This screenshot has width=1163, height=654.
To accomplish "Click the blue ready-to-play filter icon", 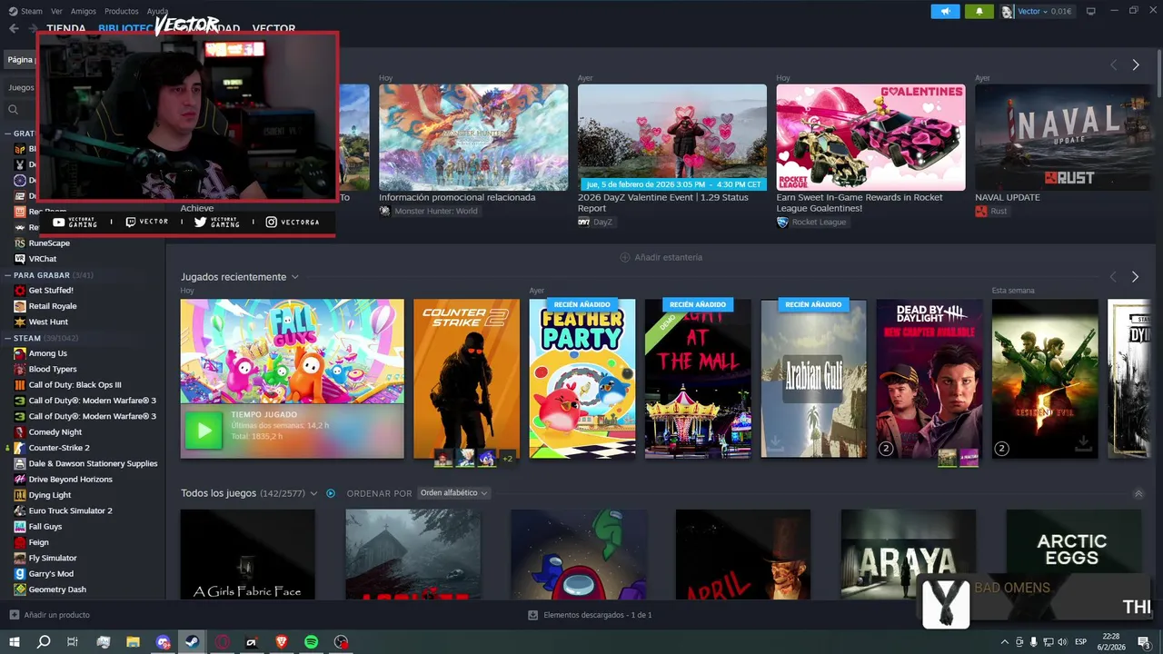I will [x=331, y=493].
